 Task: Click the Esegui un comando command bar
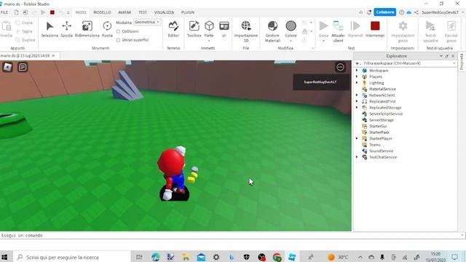[x=232, y=235]
